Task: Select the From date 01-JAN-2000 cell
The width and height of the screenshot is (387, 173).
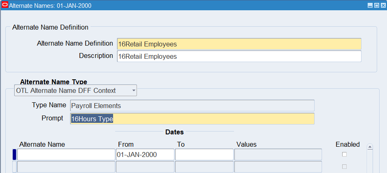Action: [x=145, y=155]
